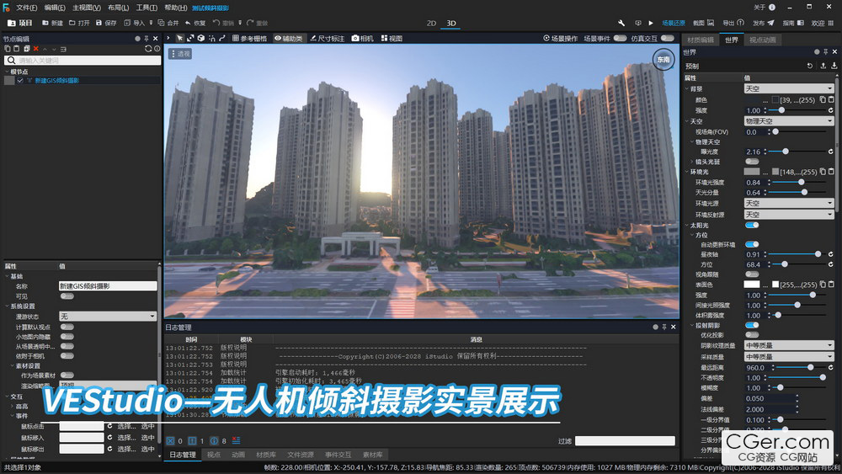
Task: Open the 环境光源 ambient light source dropdown
Action: [788, 204]
